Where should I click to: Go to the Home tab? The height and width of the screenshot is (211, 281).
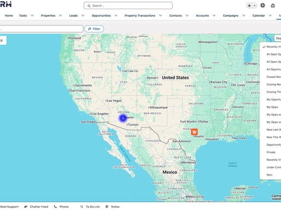[x=9, y=16]
